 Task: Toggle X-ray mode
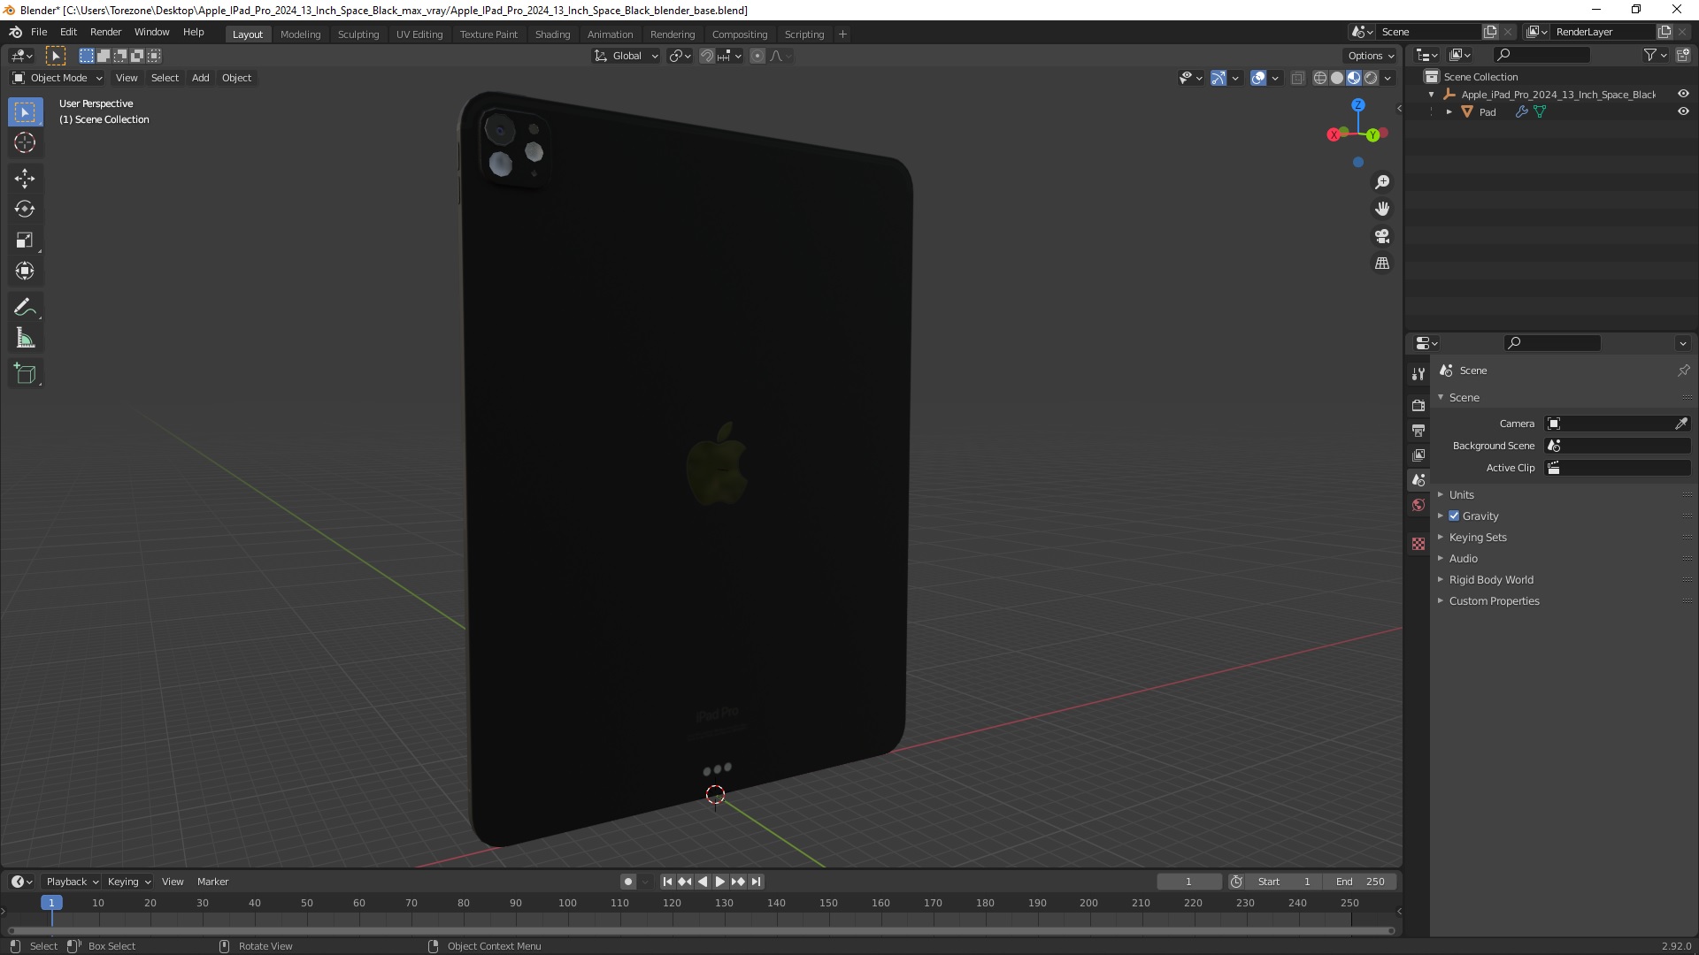(x=1298, y=78)
